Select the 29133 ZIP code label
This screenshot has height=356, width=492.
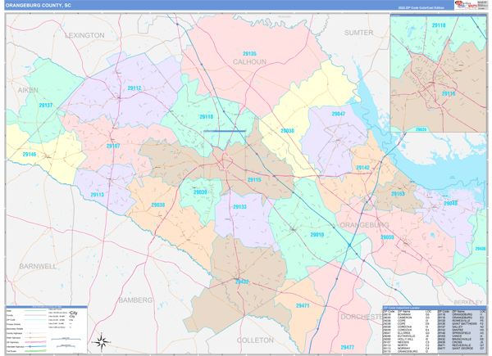pos(239,207)
